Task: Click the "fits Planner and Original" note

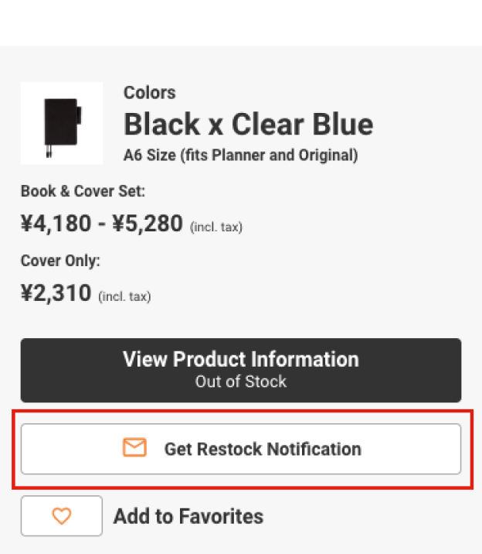Action: click(x=269, y=156)
